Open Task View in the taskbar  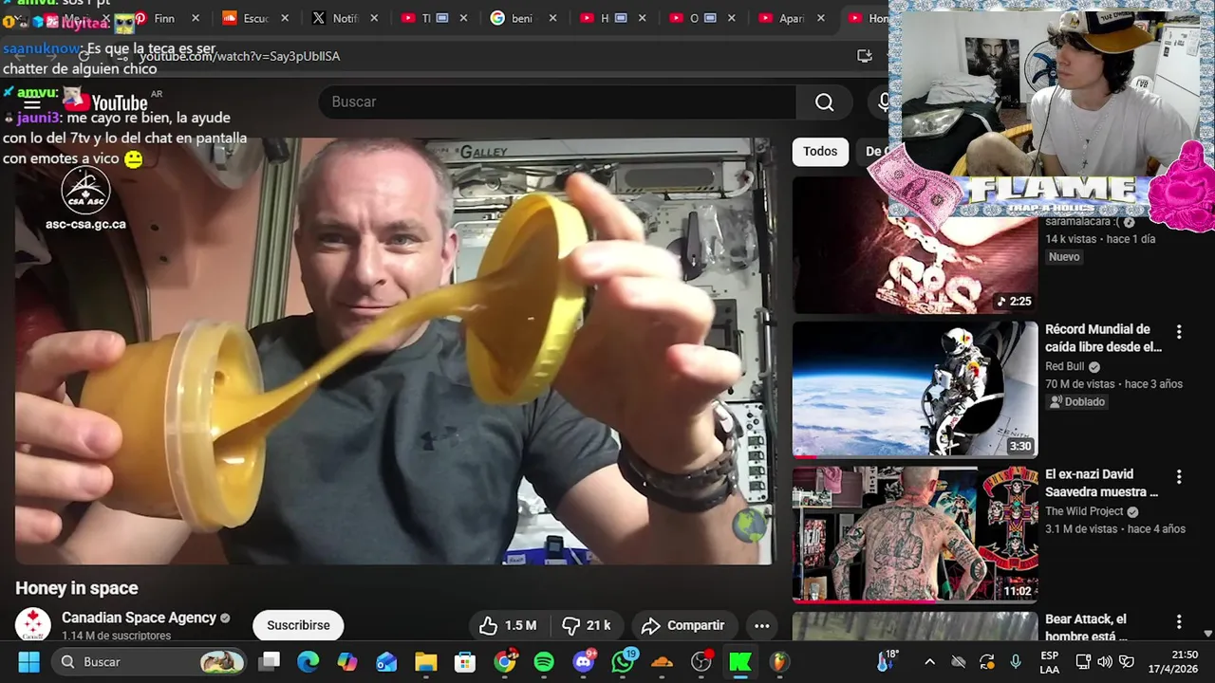point(271,662)
